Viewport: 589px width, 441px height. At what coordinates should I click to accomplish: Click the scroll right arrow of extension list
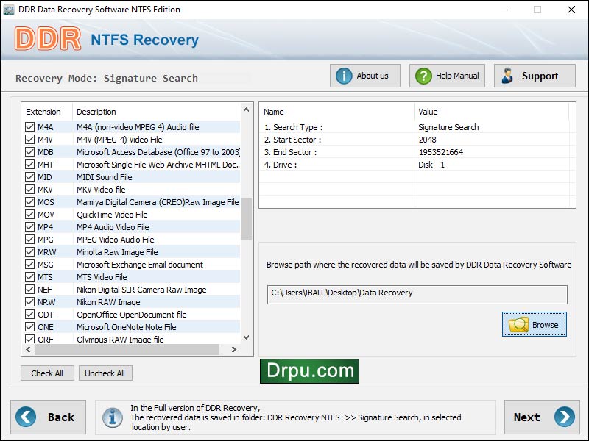coord(233,350)
